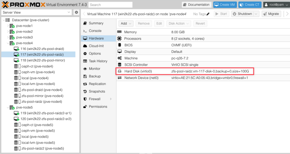
Task: Open the Snapshots tab
Action: [x=98, y=91]
